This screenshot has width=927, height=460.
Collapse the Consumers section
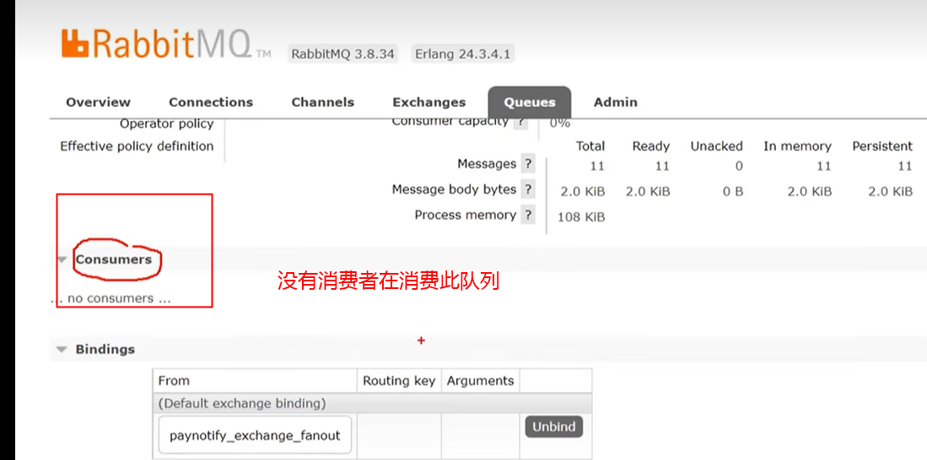click(62, 260)
